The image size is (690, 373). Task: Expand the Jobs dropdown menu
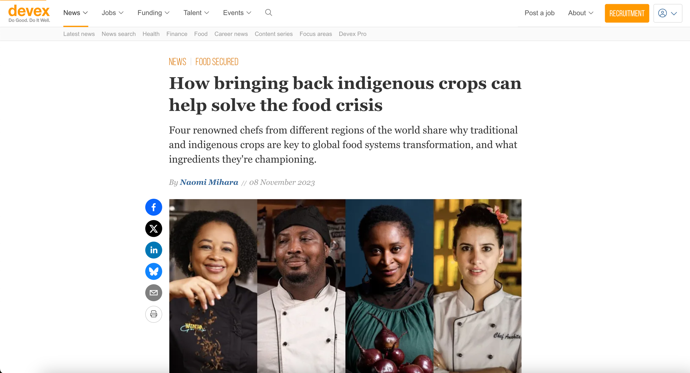pyautogui.click(x=112, y=13)
